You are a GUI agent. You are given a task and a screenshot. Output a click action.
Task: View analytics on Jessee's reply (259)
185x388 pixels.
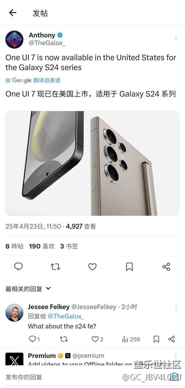[131, 339]
